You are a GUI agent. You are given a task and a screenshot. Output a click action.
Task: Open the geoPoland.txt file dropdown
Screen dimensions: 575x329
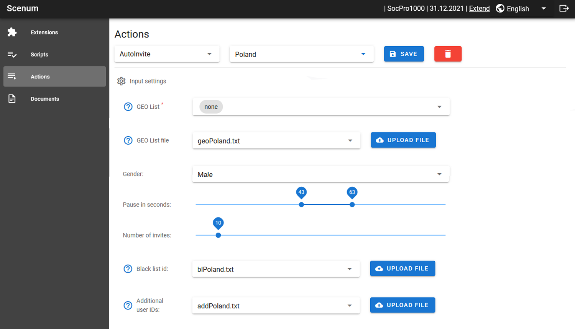(x=276, y=140)
